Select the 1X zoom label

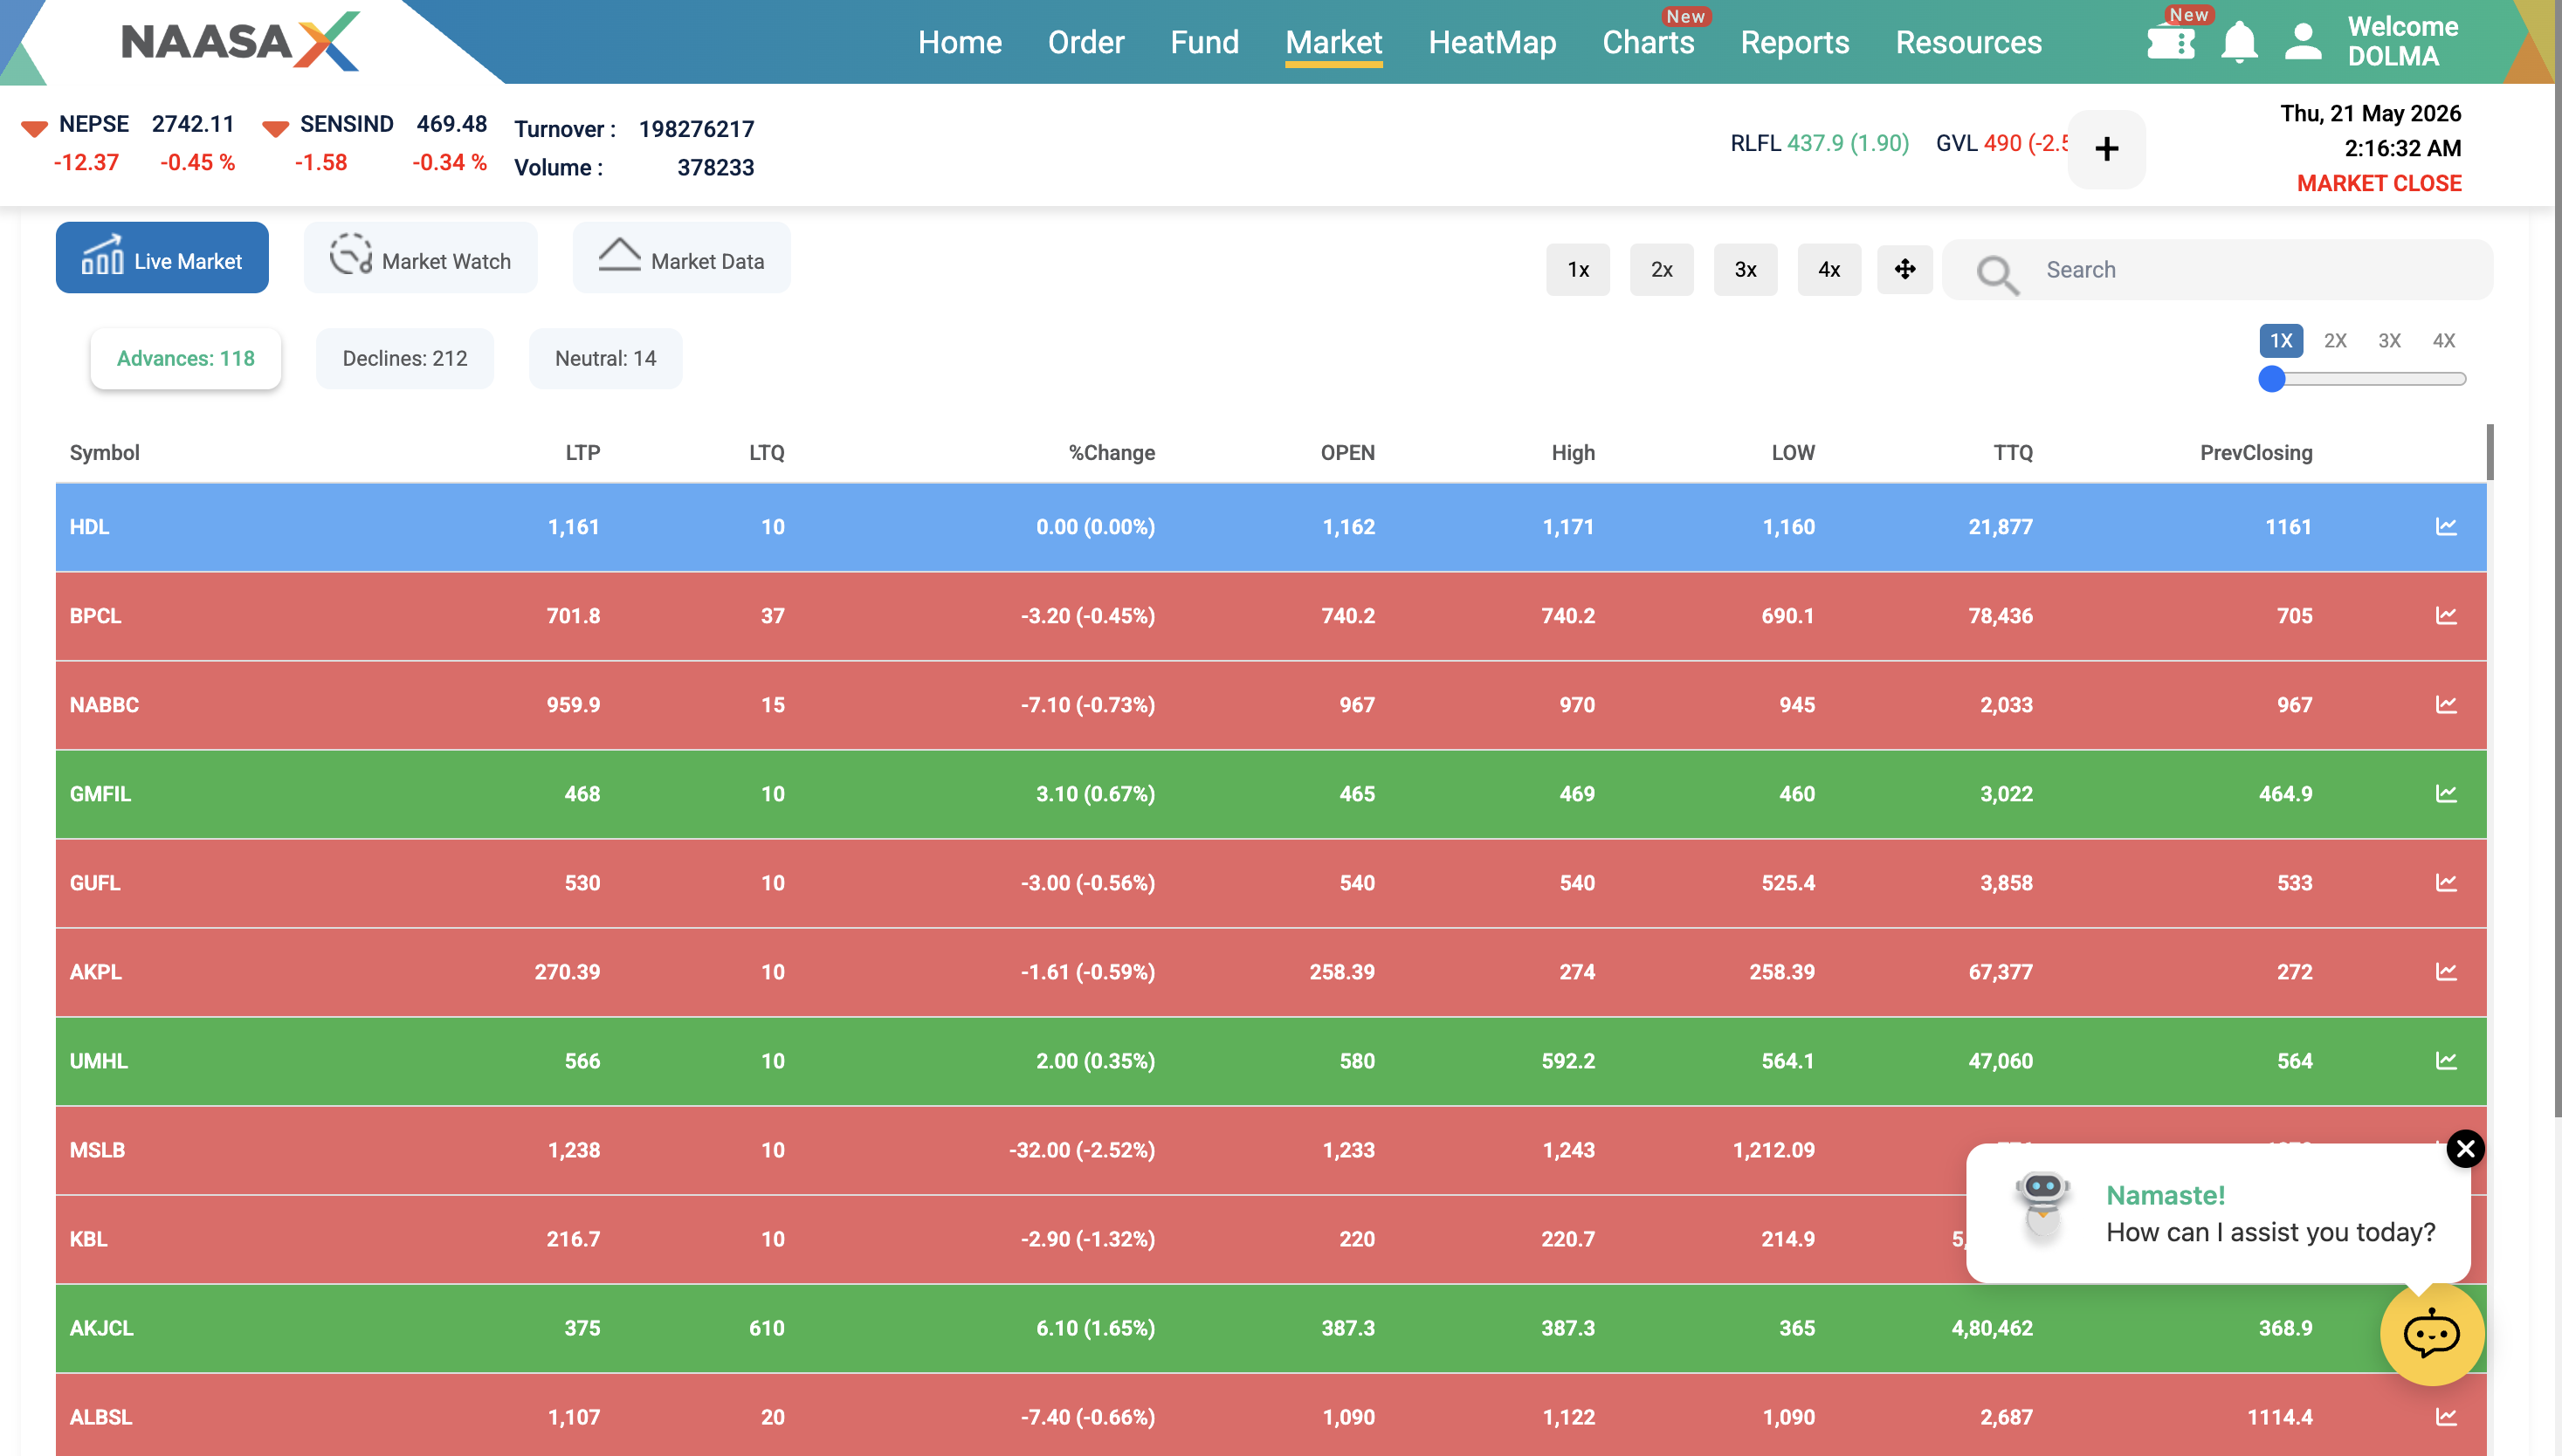(x=2280, y=341)
